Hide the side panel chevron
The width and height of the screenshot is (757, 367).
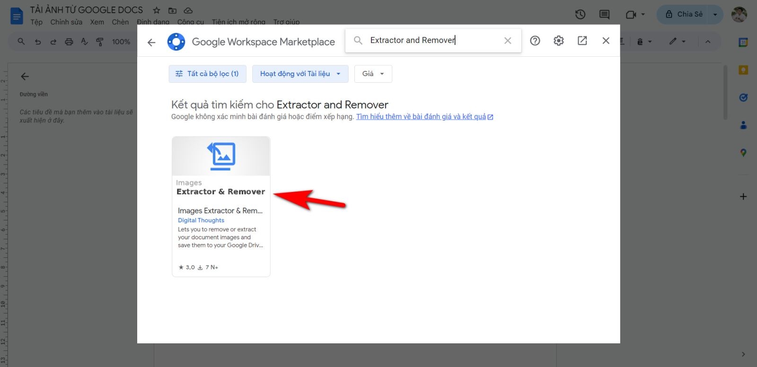pos(743,354)
